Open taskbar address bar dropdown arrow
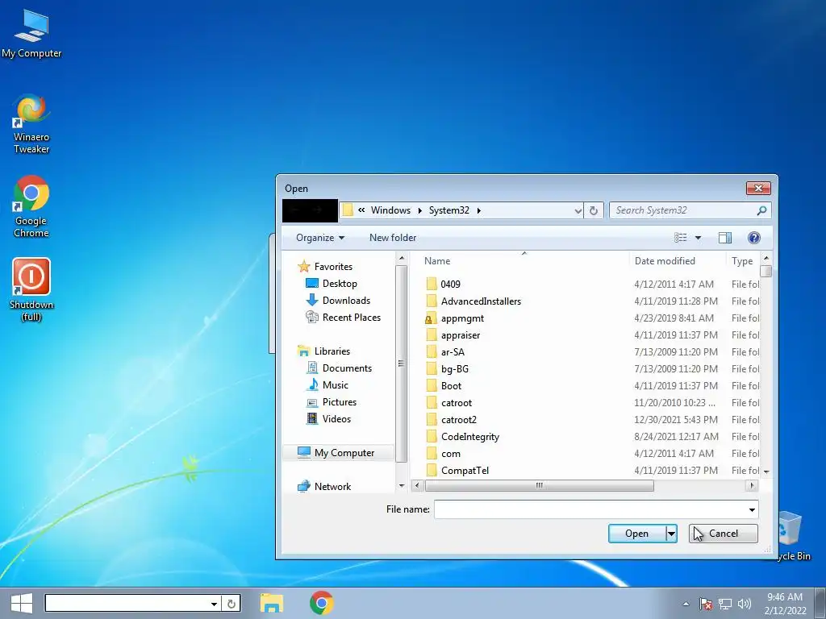 (x=214, y=604)
